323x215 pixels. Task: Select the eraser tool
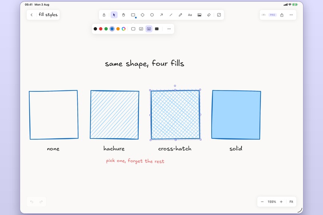tap(209, 15)
